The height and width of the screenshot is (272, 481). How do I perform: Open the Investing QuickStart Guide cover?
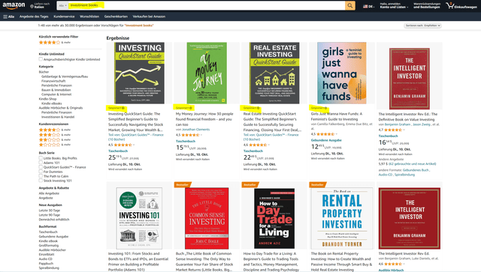[x=139, y=73]
